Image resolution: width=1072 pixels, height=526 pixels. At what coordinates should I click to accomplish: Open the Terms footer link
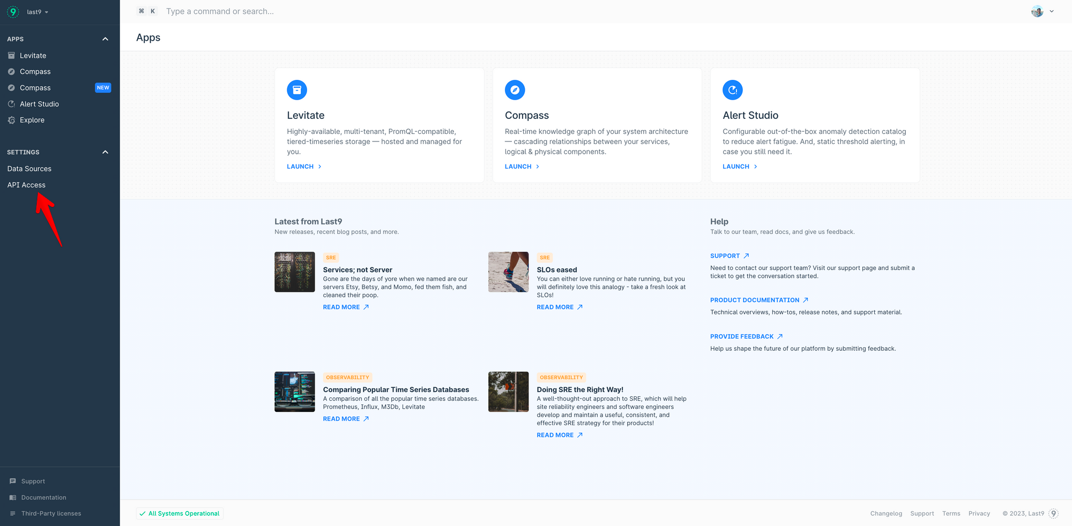click(951, 514)
